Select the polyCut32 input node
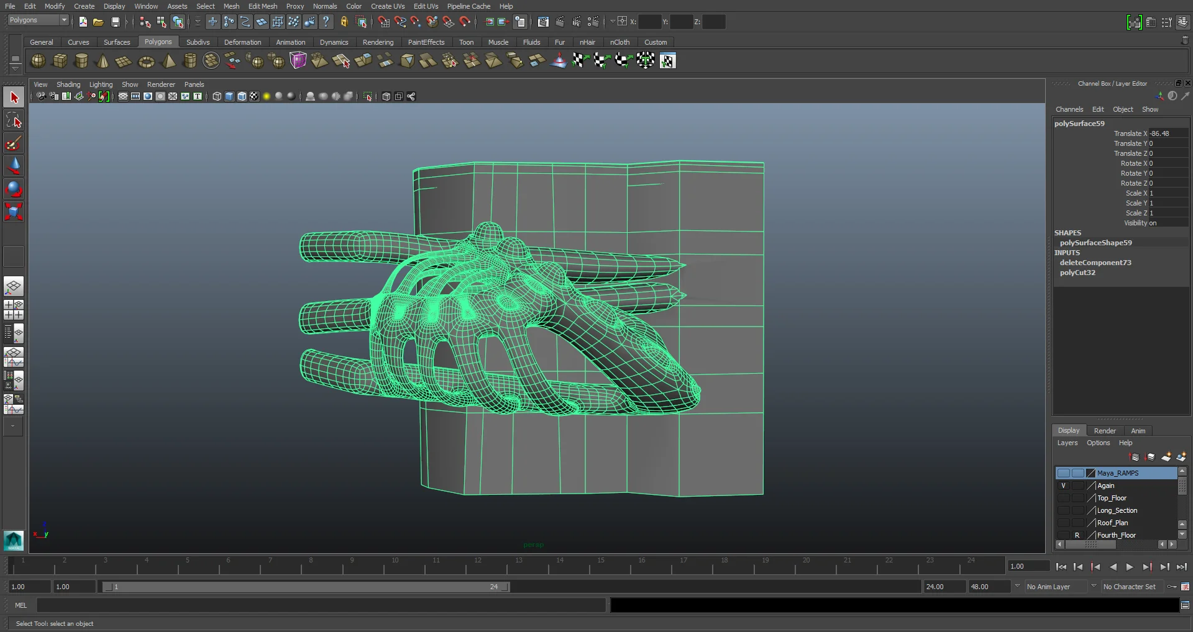The height and width of the screenshot is (632, 1193). point(1077,273)
